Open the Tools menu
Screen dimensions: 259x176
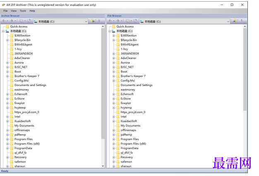[x=23, y=11]
